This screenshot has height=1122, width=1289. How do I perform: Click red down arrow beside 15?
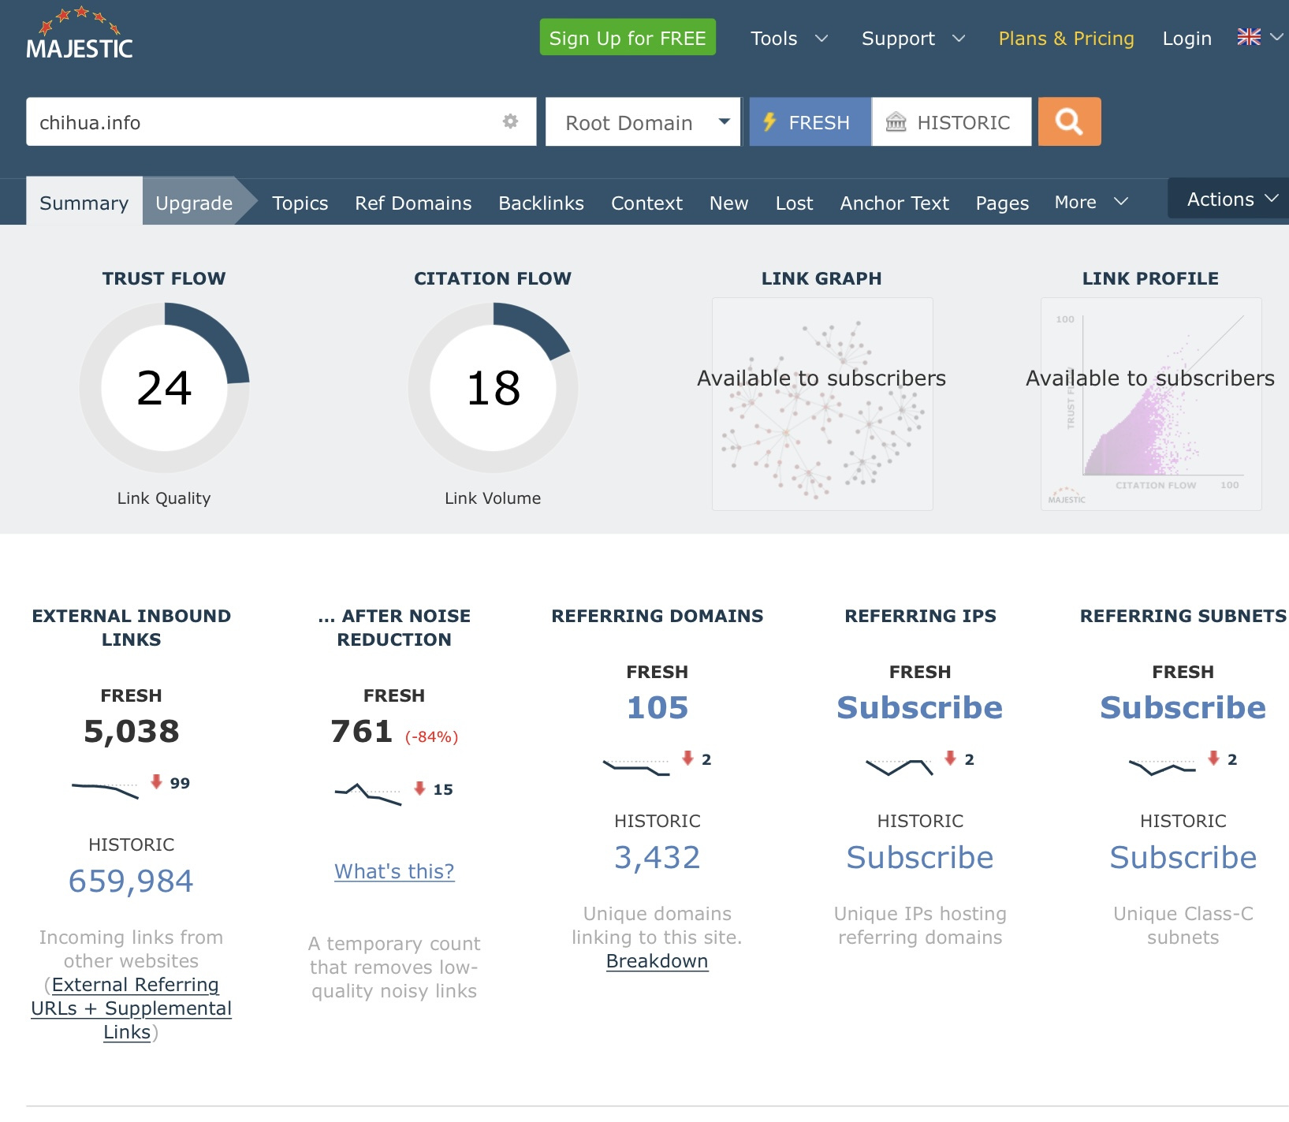click(x=419, y=788)
